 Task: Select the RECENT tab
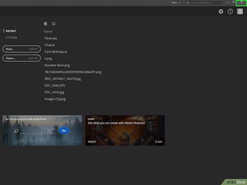tap(11, 31)
